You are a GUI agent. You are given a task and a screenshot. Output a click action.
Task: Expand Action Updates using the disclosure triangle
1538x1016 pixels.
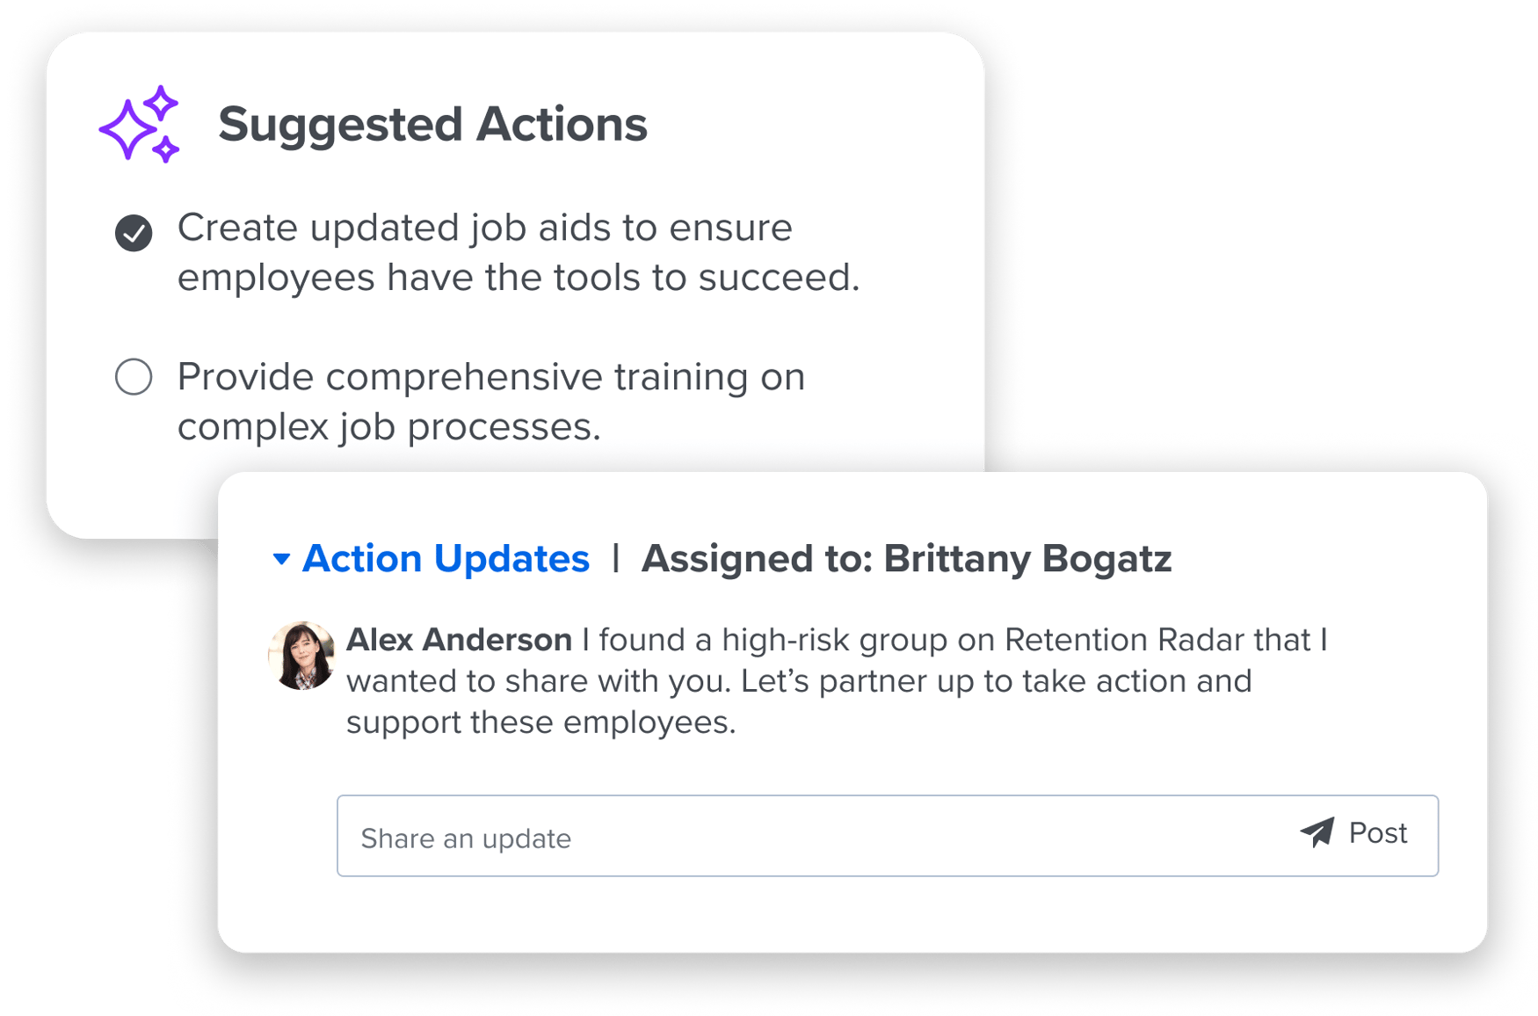tap(281, 557)
